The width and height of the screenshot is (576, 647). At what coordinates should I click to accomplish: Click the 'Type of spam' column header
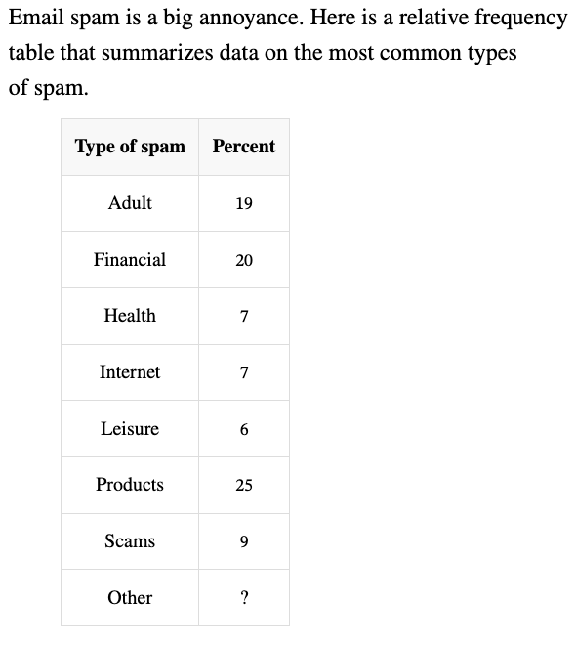coord(130,147)
